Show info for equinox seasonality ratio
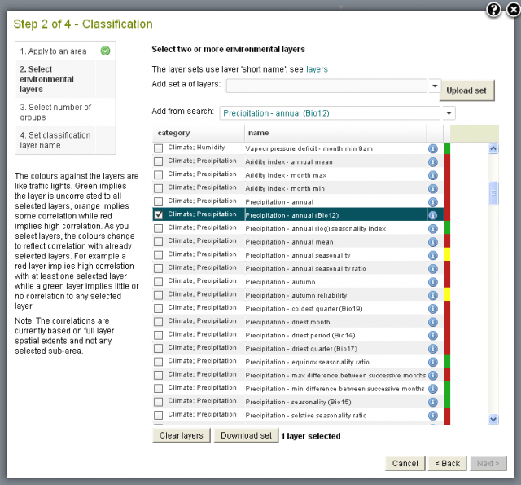The width and height of the screenshot is (521, 485). tap(432, 362)
